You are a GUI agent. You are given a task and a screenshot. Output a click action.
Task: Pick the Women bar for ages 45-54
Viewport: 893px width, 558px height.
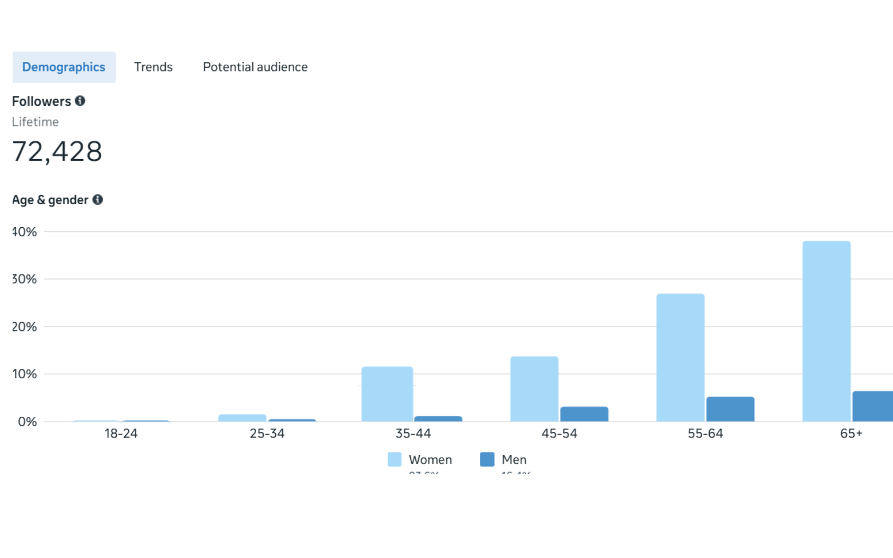click(x=534, y=389)
